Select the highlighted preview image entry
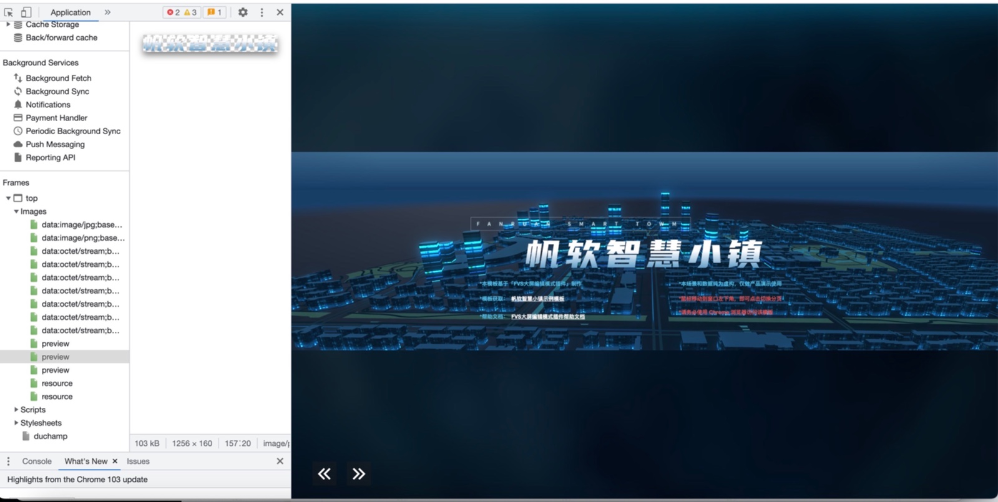 click(x=55, y=357)
